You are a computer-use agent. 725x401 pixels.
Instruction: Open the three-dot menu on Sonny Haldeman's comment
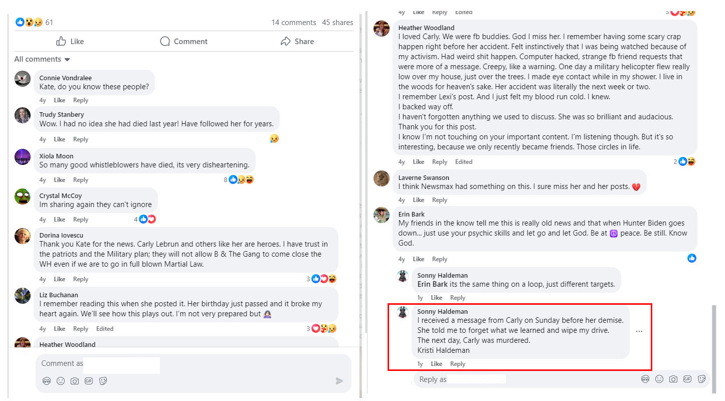coord(639,331)
